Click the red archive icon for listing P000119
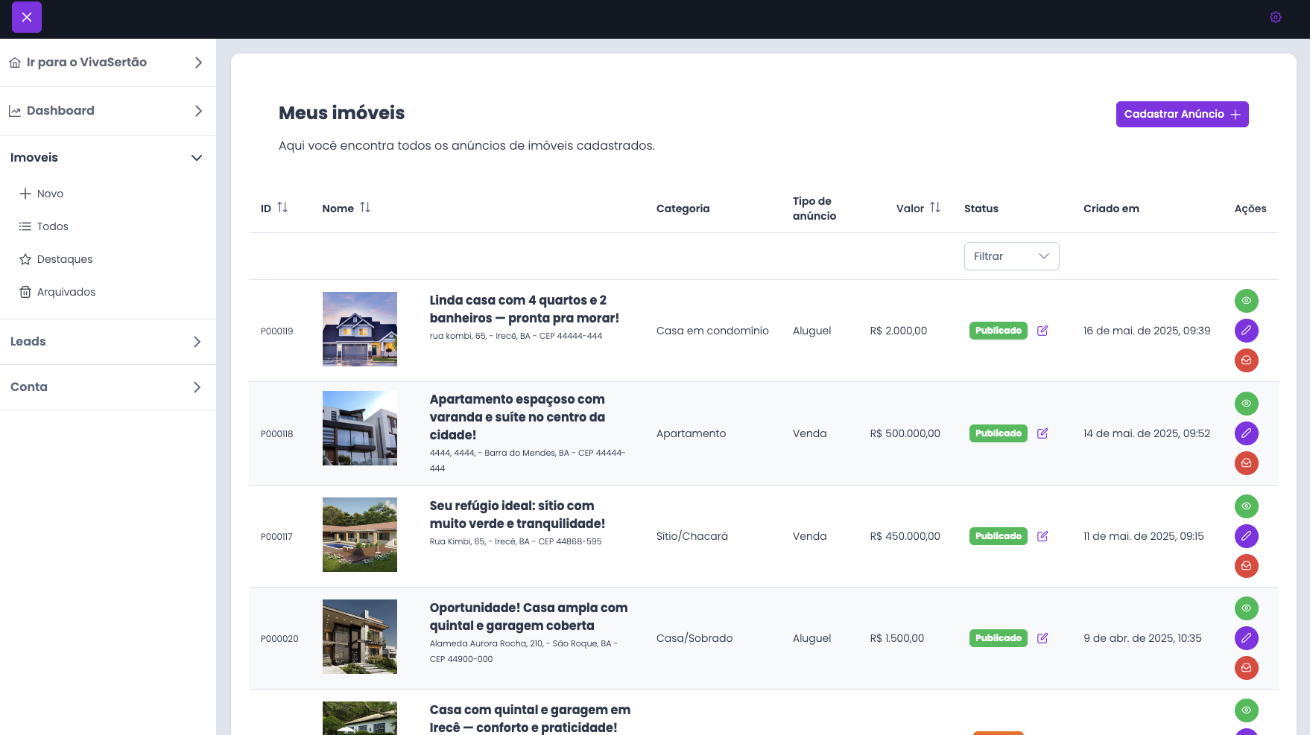 1246,360
